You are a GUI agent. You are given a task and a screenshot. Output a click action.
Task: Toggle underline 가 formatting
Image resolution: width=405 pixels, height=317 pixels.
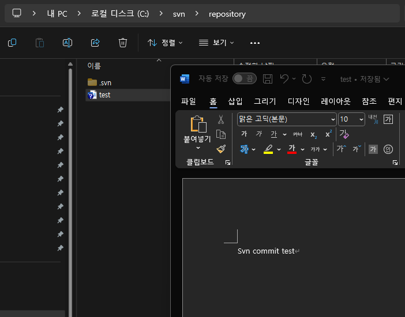click(x=274, y=134)
